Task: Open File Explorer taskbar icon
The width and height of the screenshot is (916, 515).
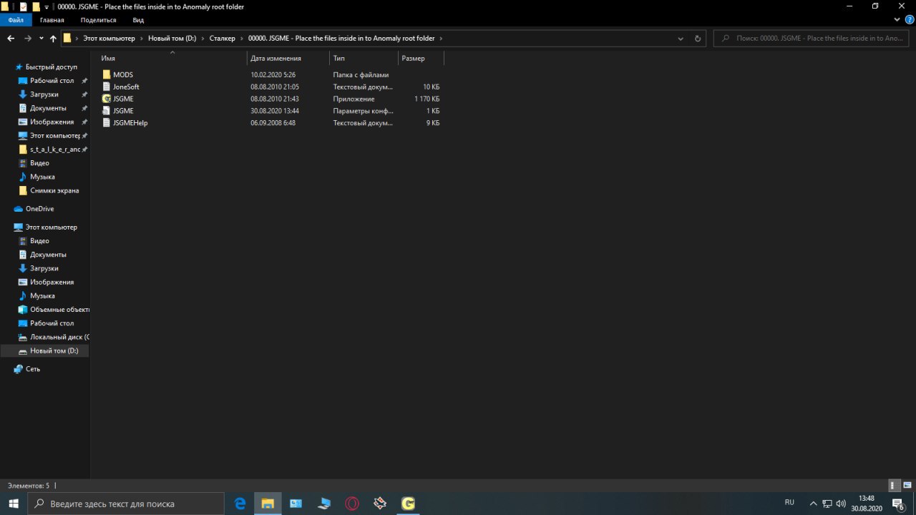Action: (x=268, y=504)
